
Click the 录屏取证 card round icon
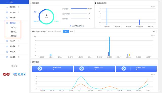pyautogui.click(x=124, y=69)
